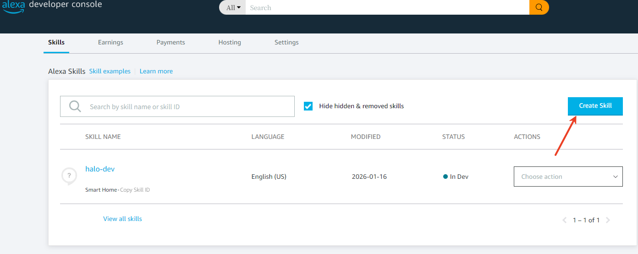The image size is (638, 254).
Task: Click the Smart Home type label
Action: coord(101,190)
